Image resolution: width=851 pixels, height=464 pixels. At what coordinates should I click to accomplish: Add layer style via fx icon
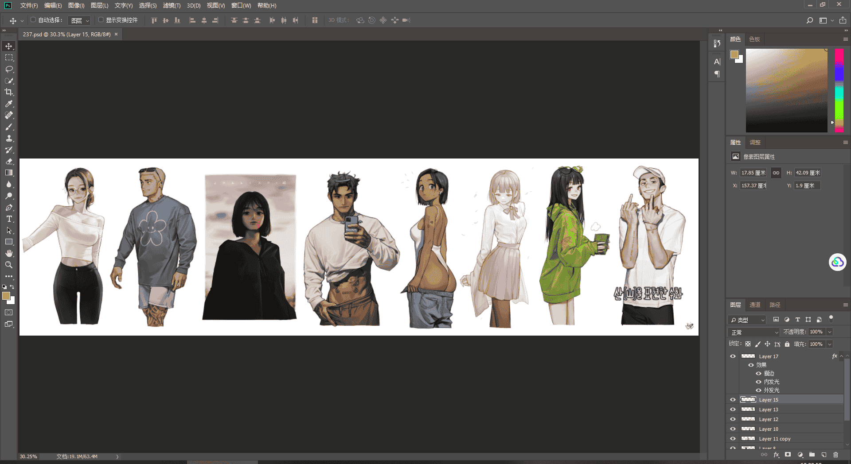pyautogui.click(x=776, y=455)
